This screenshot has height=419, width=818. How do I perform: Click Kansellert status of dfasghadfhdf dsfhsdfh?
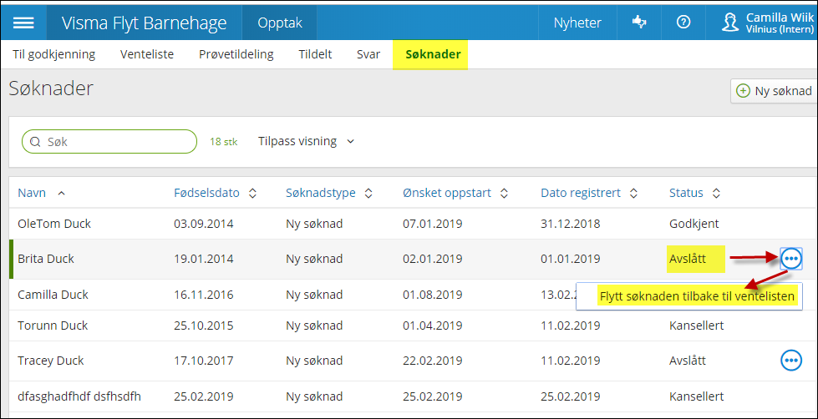697,396
